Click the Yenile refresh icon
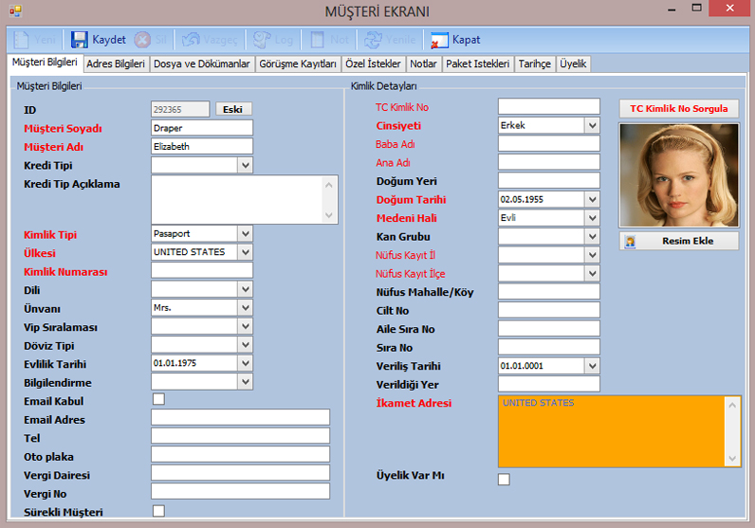755x528 pixels. pyautogui.click(x=373, y=40)
